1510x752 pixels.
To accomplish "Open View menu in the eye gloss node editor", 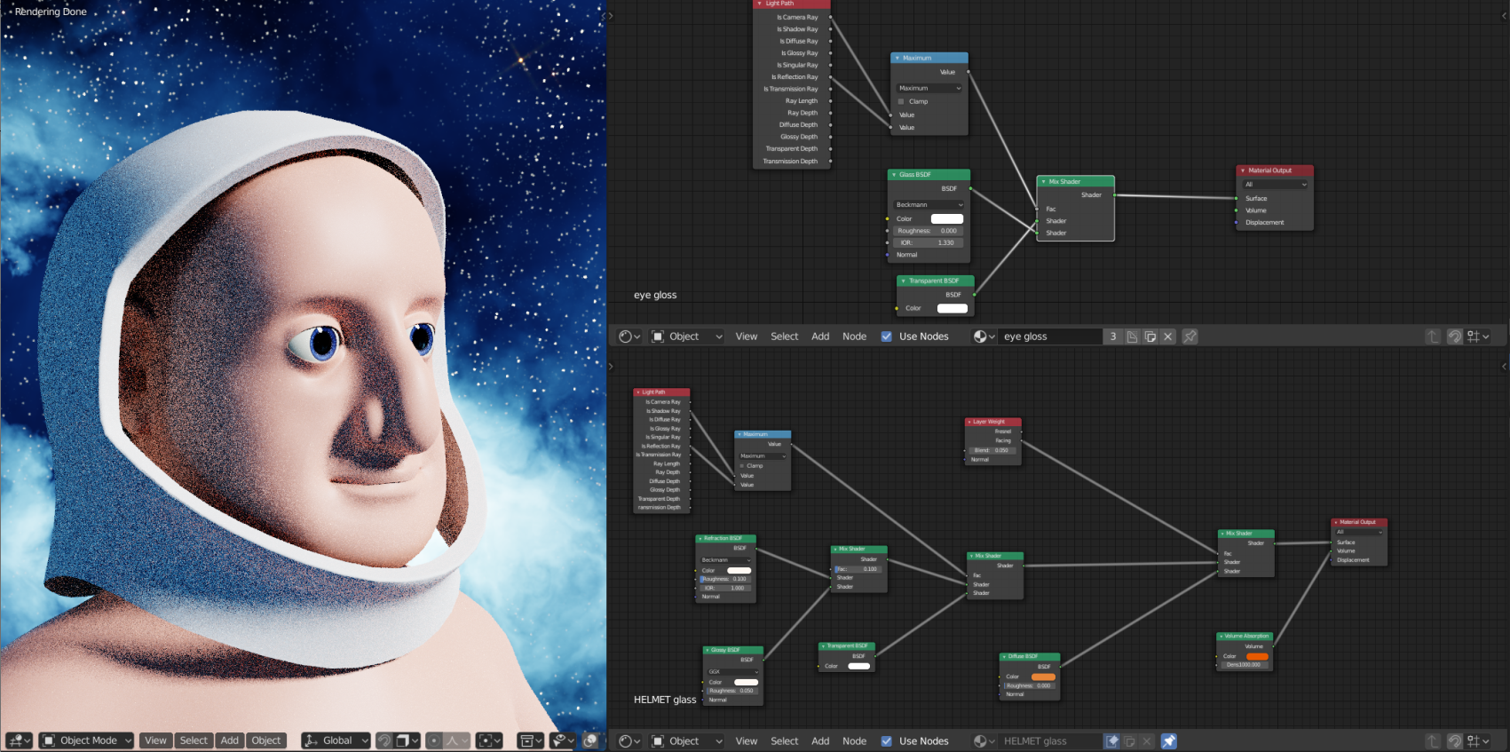I will click(747, 336).
